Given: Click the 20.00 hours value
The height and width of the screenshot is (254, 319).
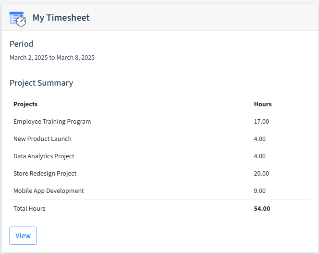Looking at the screenshot, I should 261,174.
